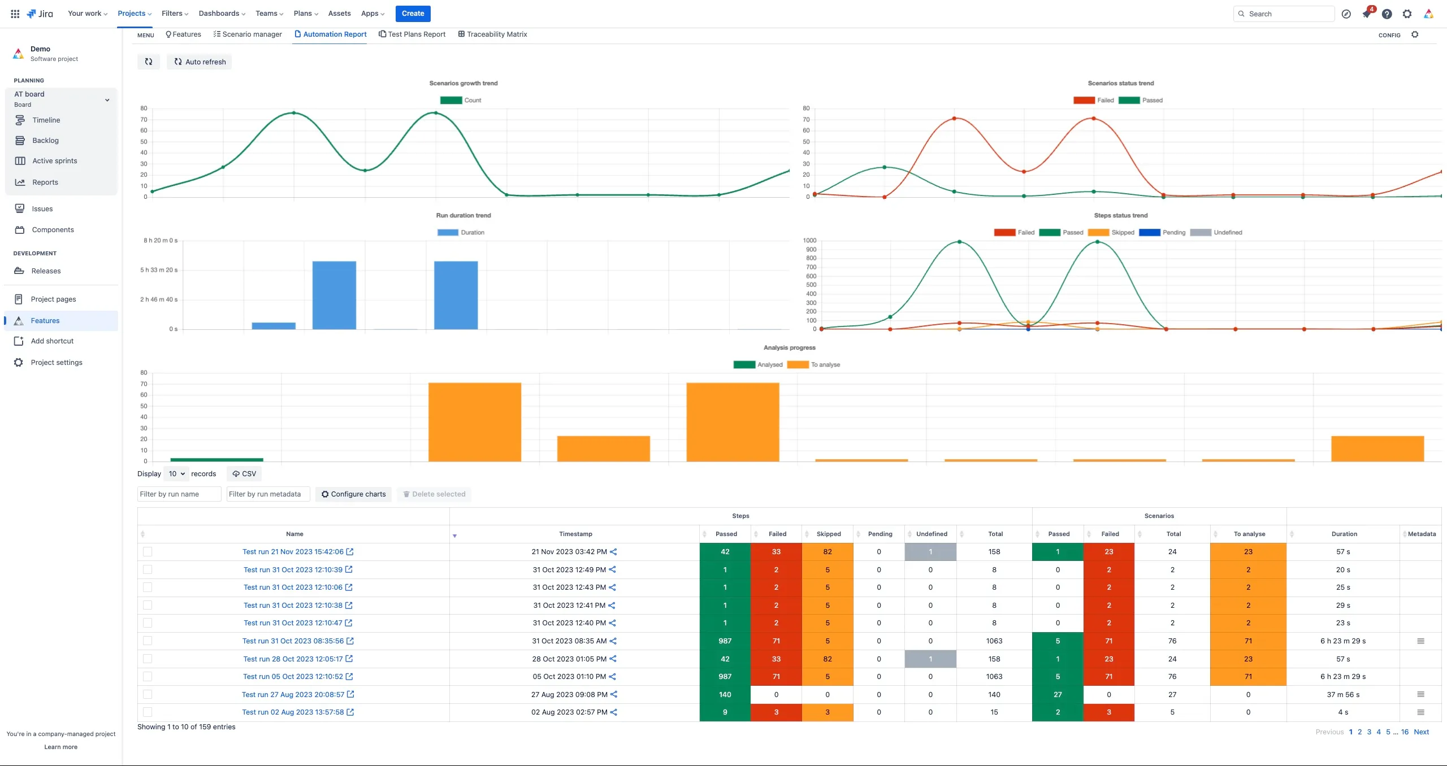Open Test run 21 Nov external link icon
1447x766 pixels.
point(350,552)
